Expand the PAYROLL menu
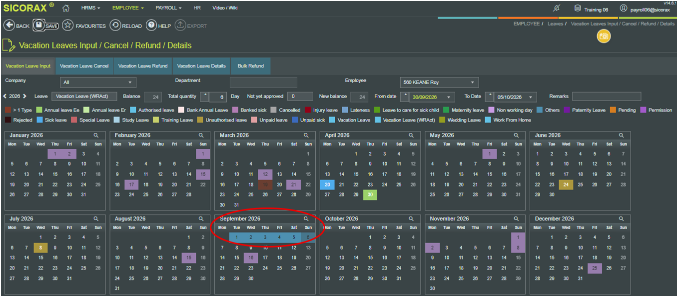 [168, 8]
